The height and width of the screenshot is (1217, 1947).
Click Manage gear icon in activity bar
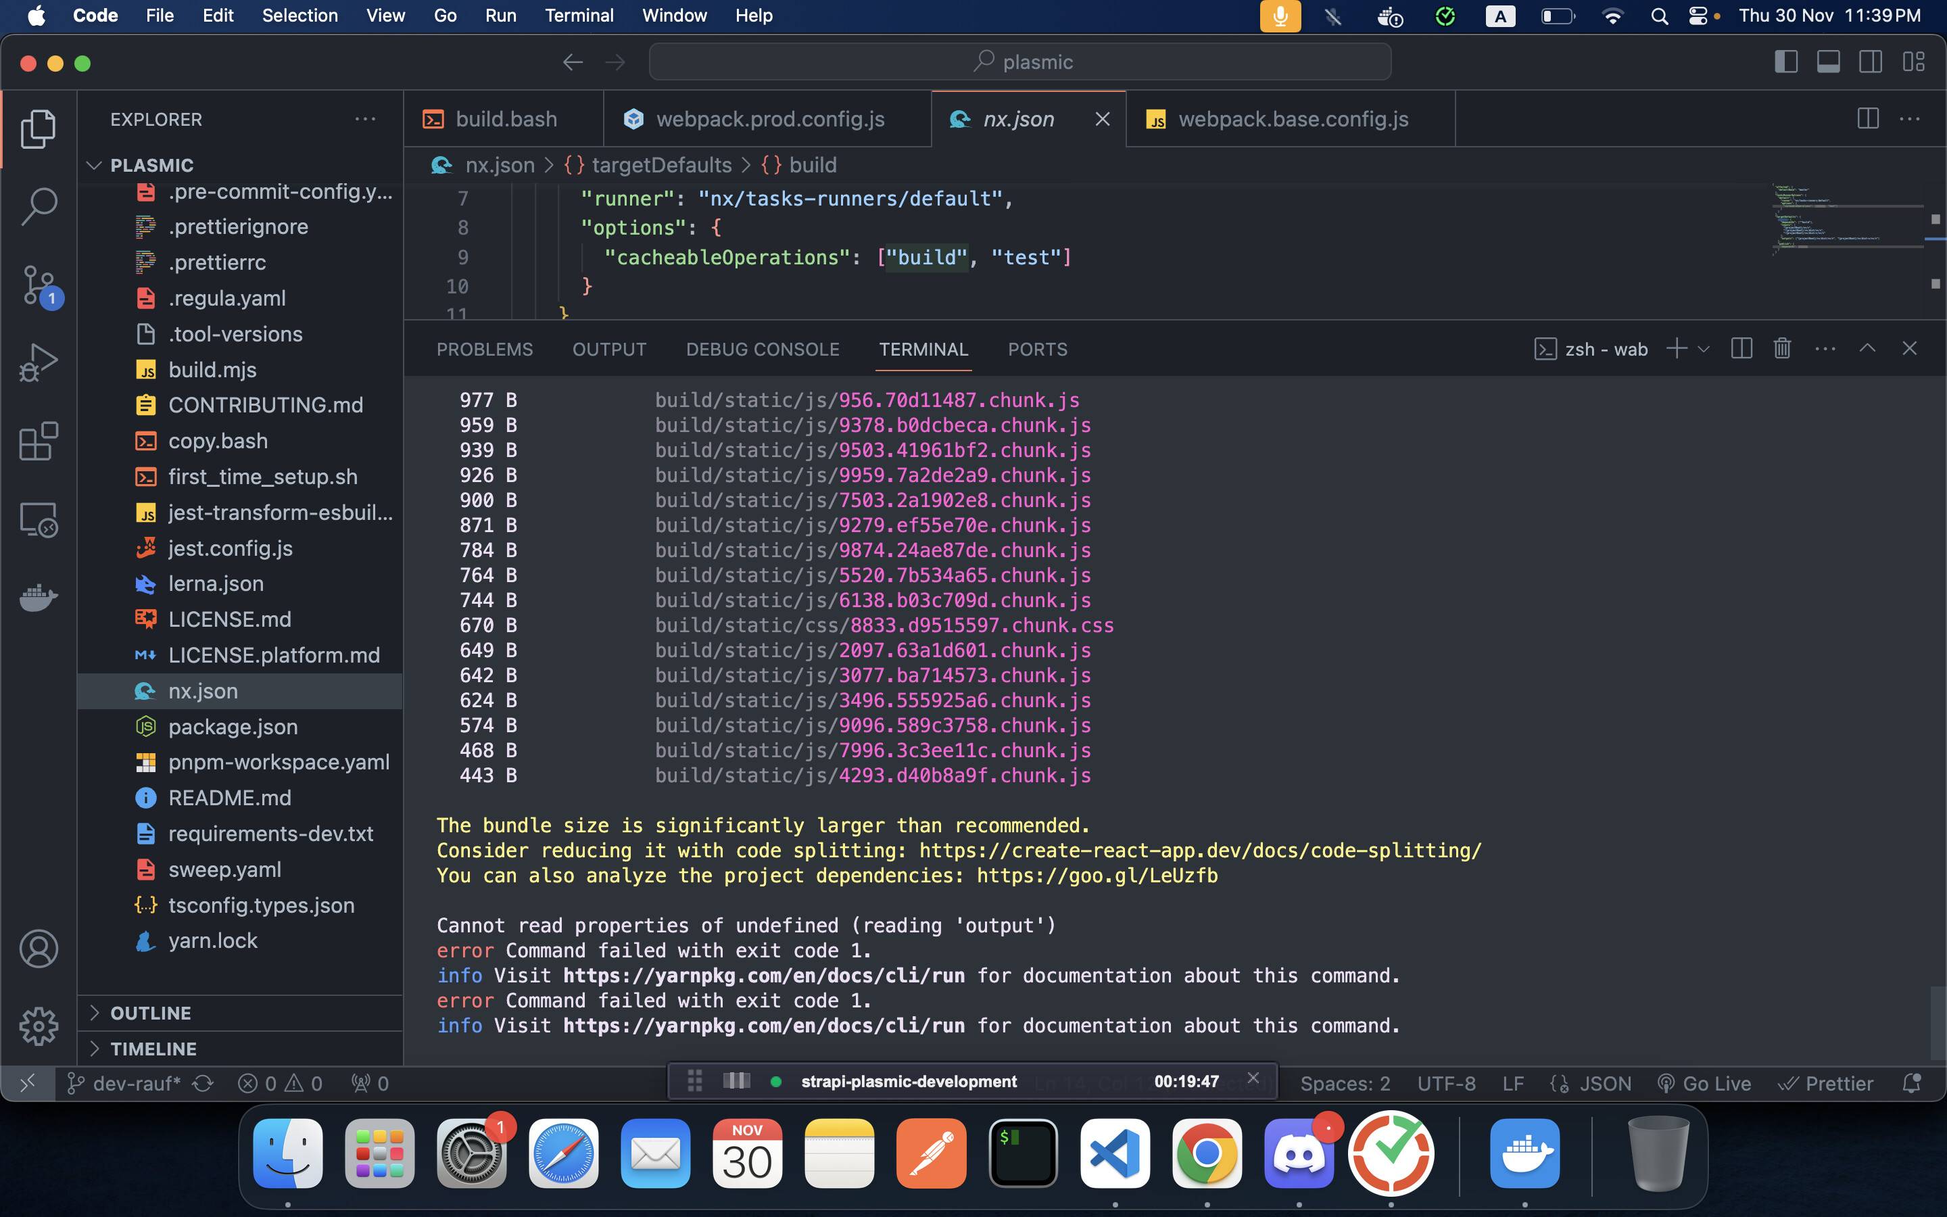pyautogui.click(x=39, y=1026)
